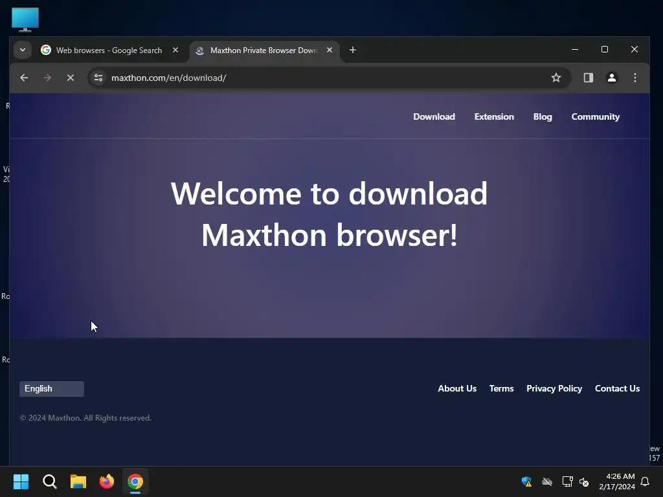Close the Maxthon Private Browser tab
This screenshot has width=663, height=497.
[x=330, y=50]
